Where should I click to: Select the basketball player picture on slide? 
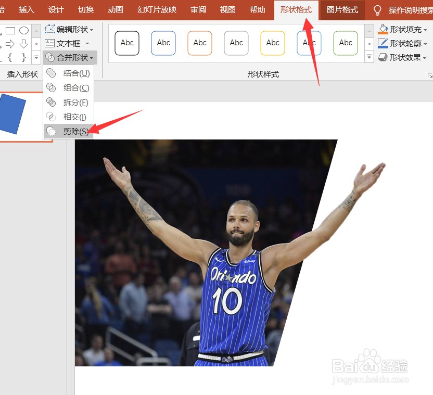pyautogui.click(x=206, y=253)
